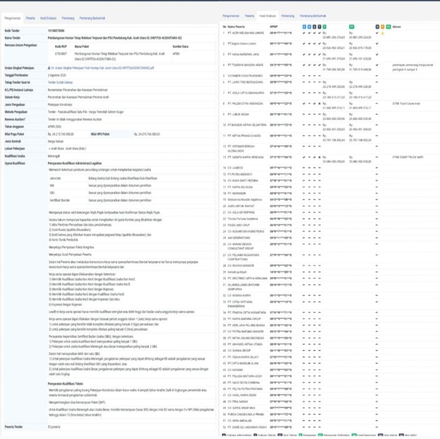The width and height of the screenshot is (440, 439).
Task: Select participant 'PT. SABATA KARYA KENCANA'
Action: pos(246,157)
